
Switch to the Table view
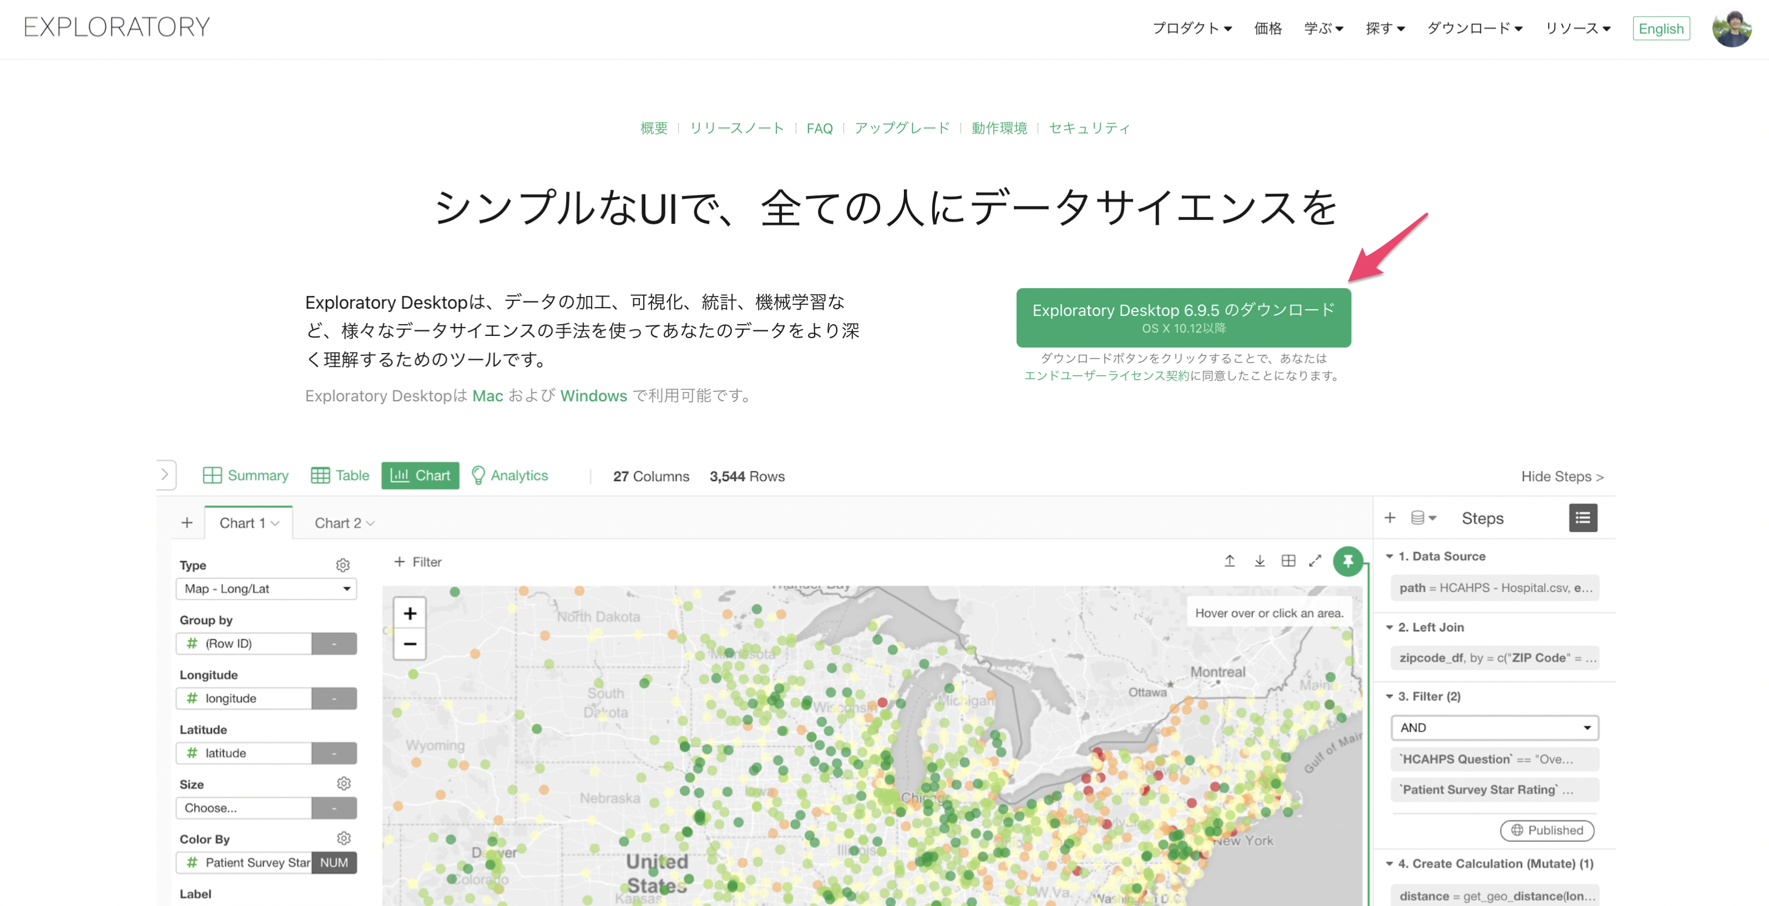(x=340, y=475)
